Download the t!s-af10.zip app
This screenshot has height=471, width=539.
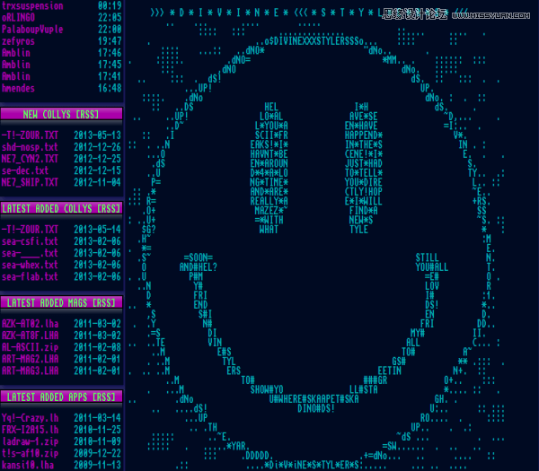pyautogui.click(x=30, y=453)
